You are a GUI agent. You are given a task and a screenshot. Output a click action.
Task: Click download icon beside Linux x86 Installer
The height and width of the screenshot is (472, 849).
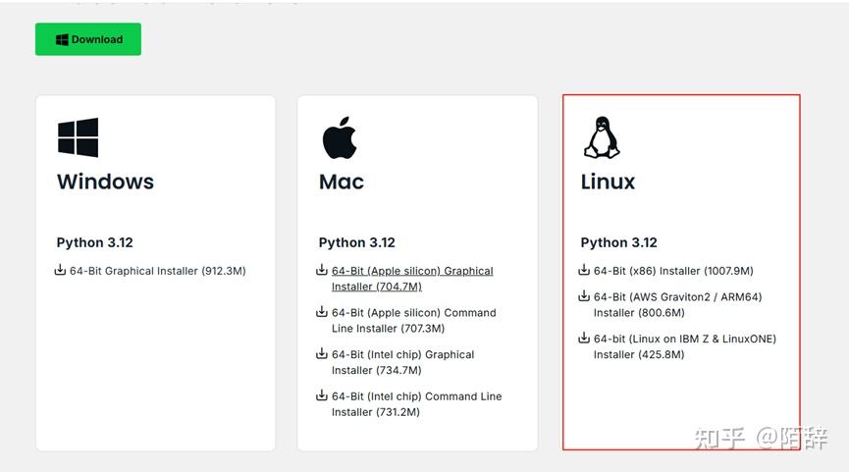tap(584, 270)
